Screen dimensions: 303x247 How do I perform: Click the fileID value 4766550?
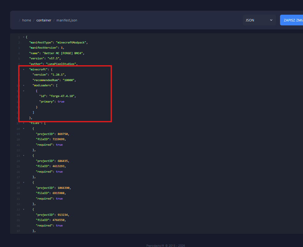[58, 220]
